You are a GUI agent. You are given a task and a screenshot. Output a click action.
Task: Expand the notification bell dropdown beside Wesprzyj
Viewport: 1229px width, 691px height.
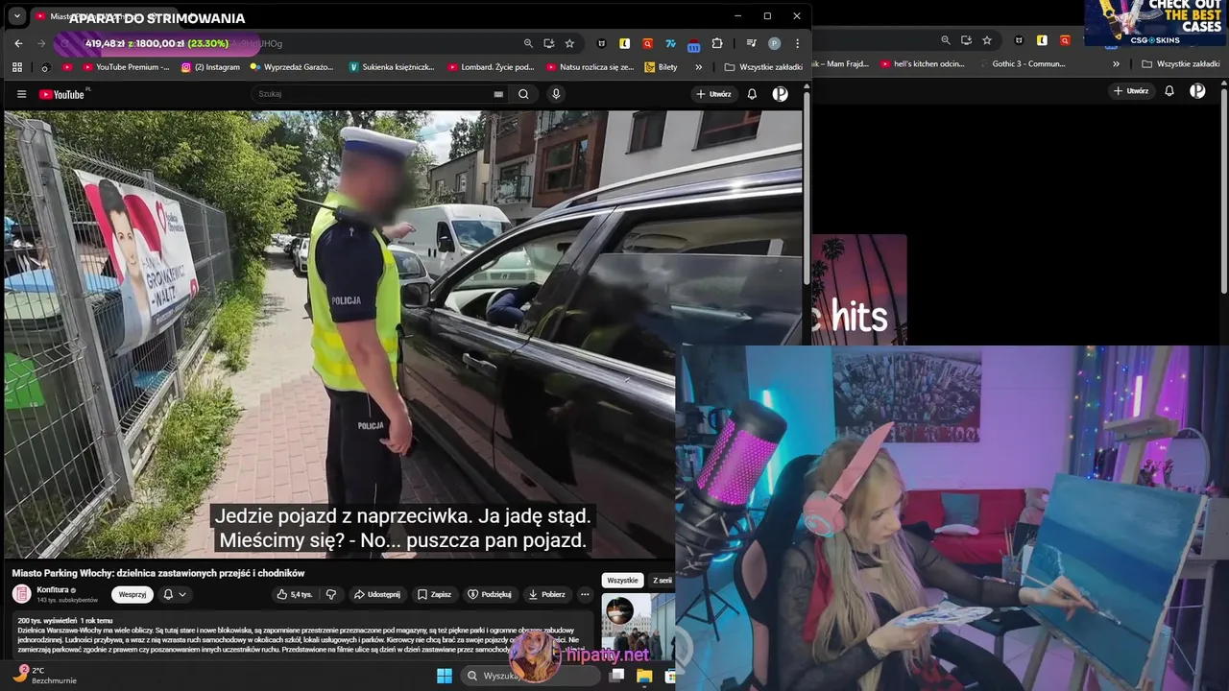tap(175, 594)
